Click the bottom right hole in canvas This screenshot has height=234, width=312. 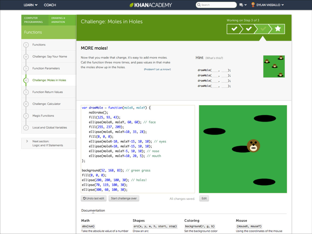pyautogui.click(x=264, y=182)
